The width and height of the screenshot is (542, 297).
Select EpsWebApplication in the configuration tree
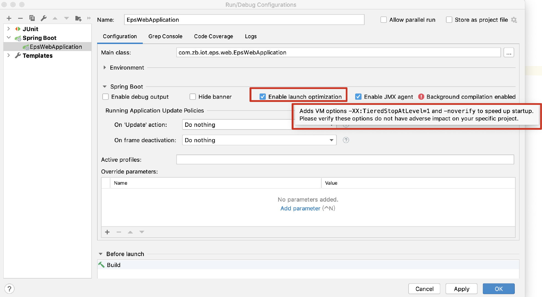pos(47,47)
